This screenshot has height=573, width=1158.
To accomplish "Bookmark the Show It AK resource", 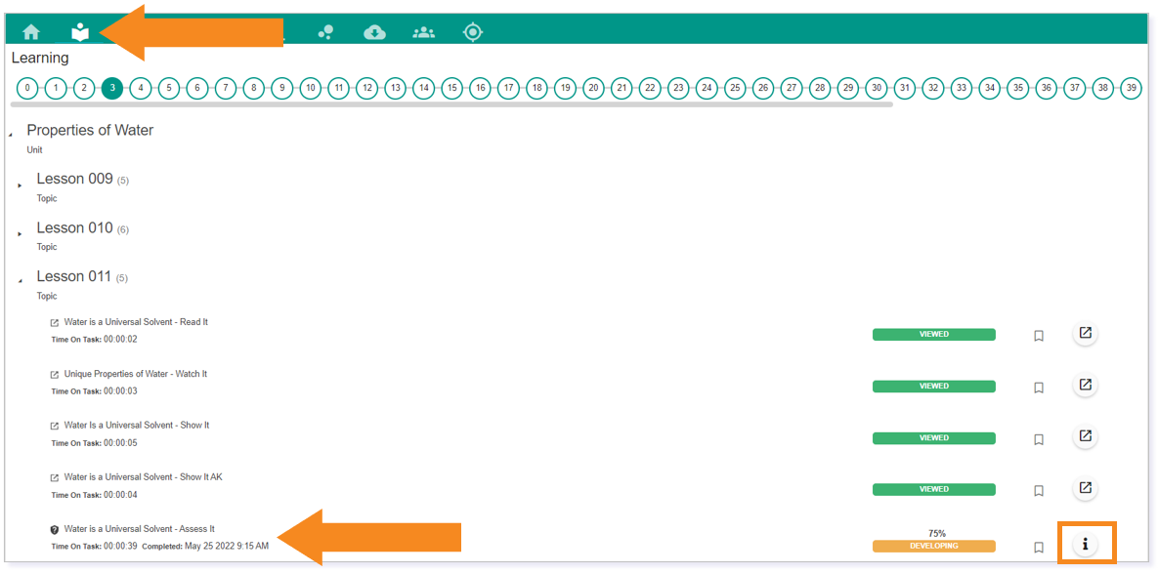I will [x=1039, y=490].
